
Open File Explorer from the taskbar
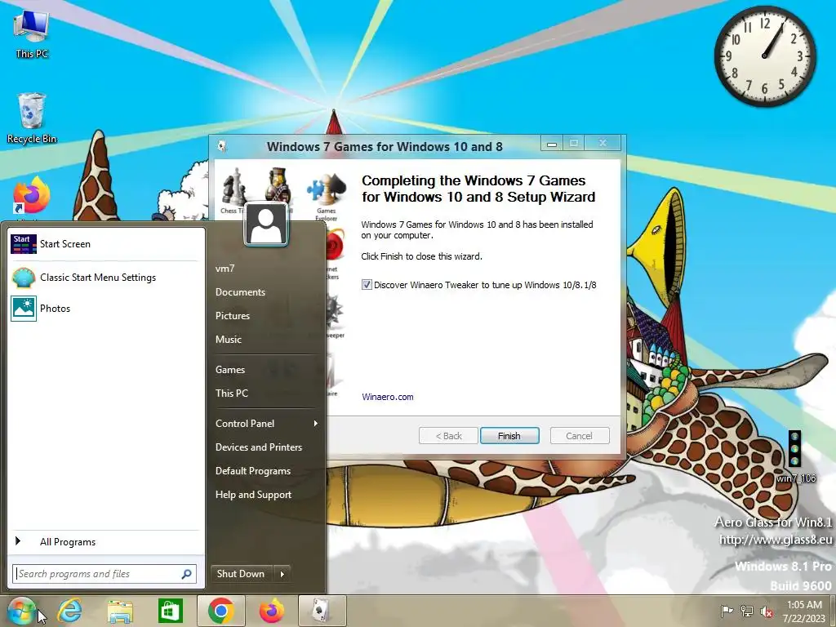pos(120,611)
